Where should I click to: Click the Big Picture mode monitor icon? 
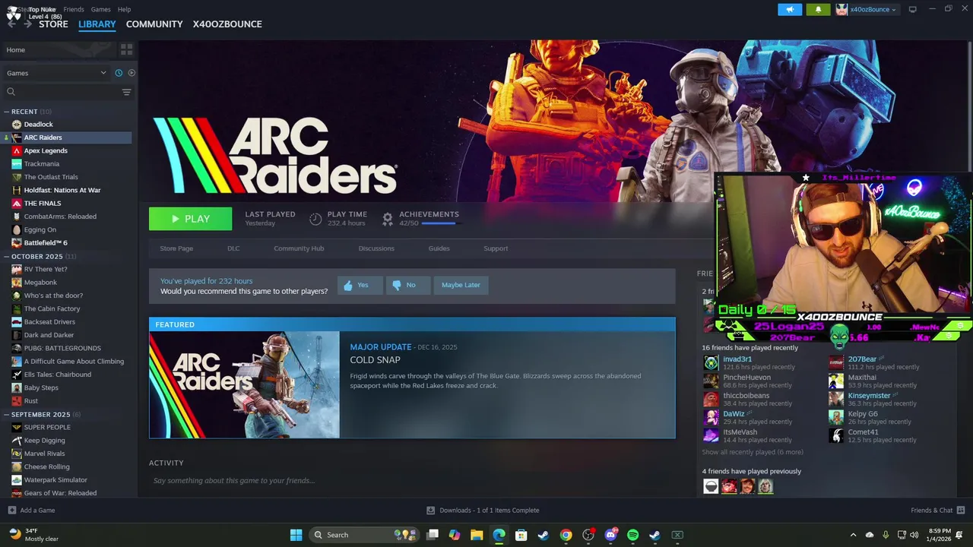pos(913,9)
